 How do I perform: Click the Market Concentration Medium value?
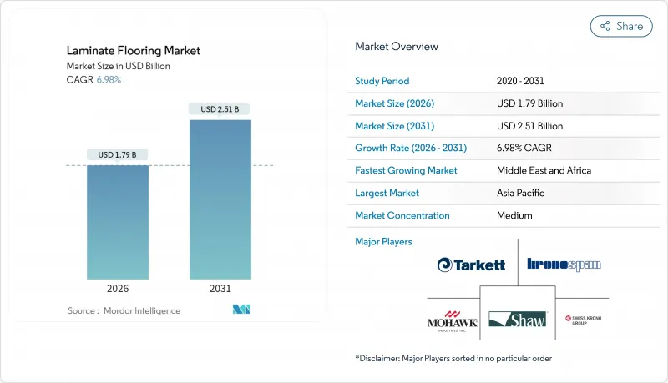pyautogui.click(x=514, y=215)
